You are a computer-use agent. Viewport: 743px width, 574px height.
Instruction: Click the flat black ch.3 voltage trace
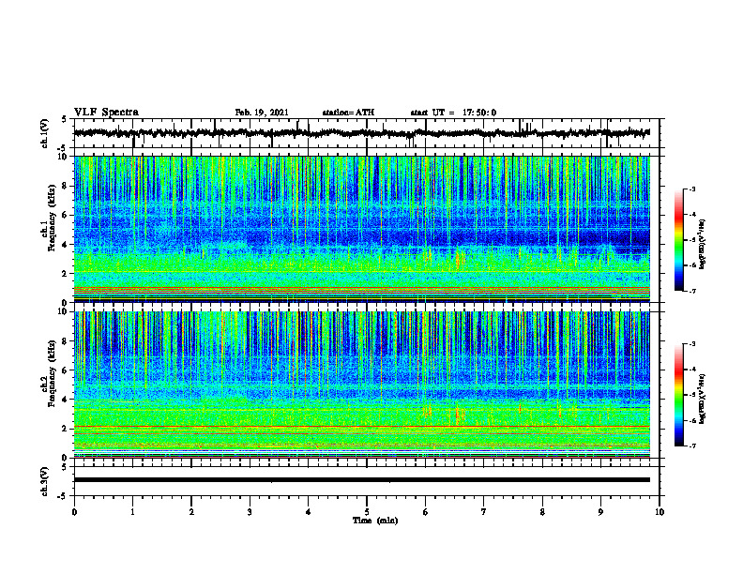pyautogui.click(x=362, y=480)
